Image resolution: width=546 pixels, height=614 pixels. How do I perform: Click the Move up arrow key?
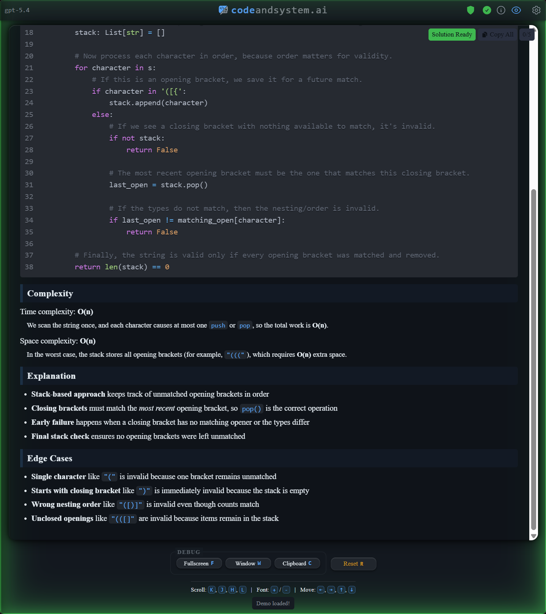click(341, 590)
